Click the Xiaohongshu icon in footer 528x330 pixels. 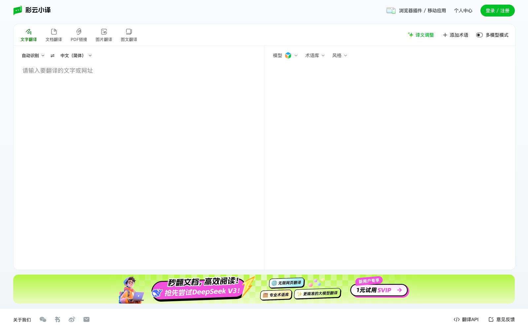pyautogui.click(x=57, y=319)
